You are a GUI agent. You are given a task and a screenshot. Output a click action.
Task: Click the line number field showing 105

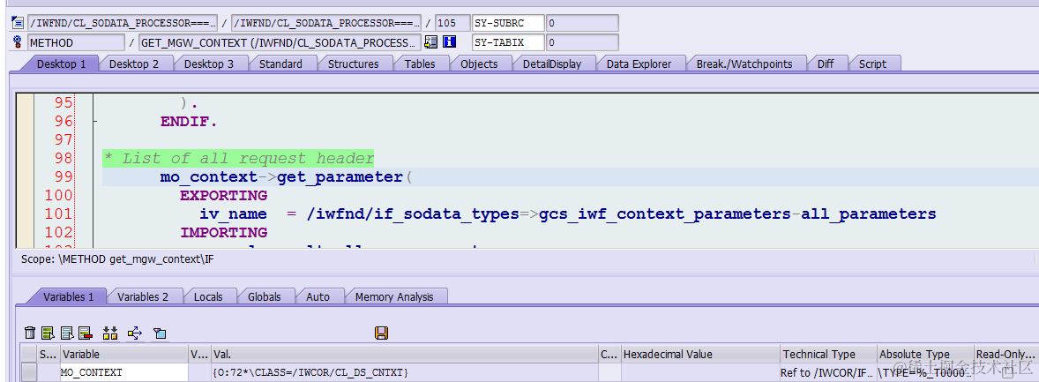point(452,23)
